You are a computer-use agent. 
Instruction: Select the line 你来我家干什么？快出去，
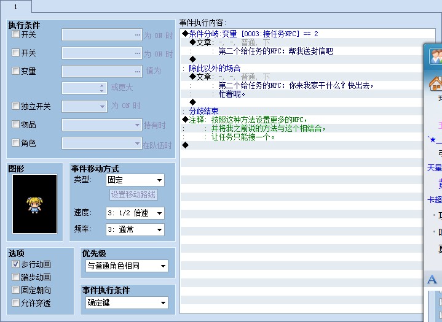[331, 85]
